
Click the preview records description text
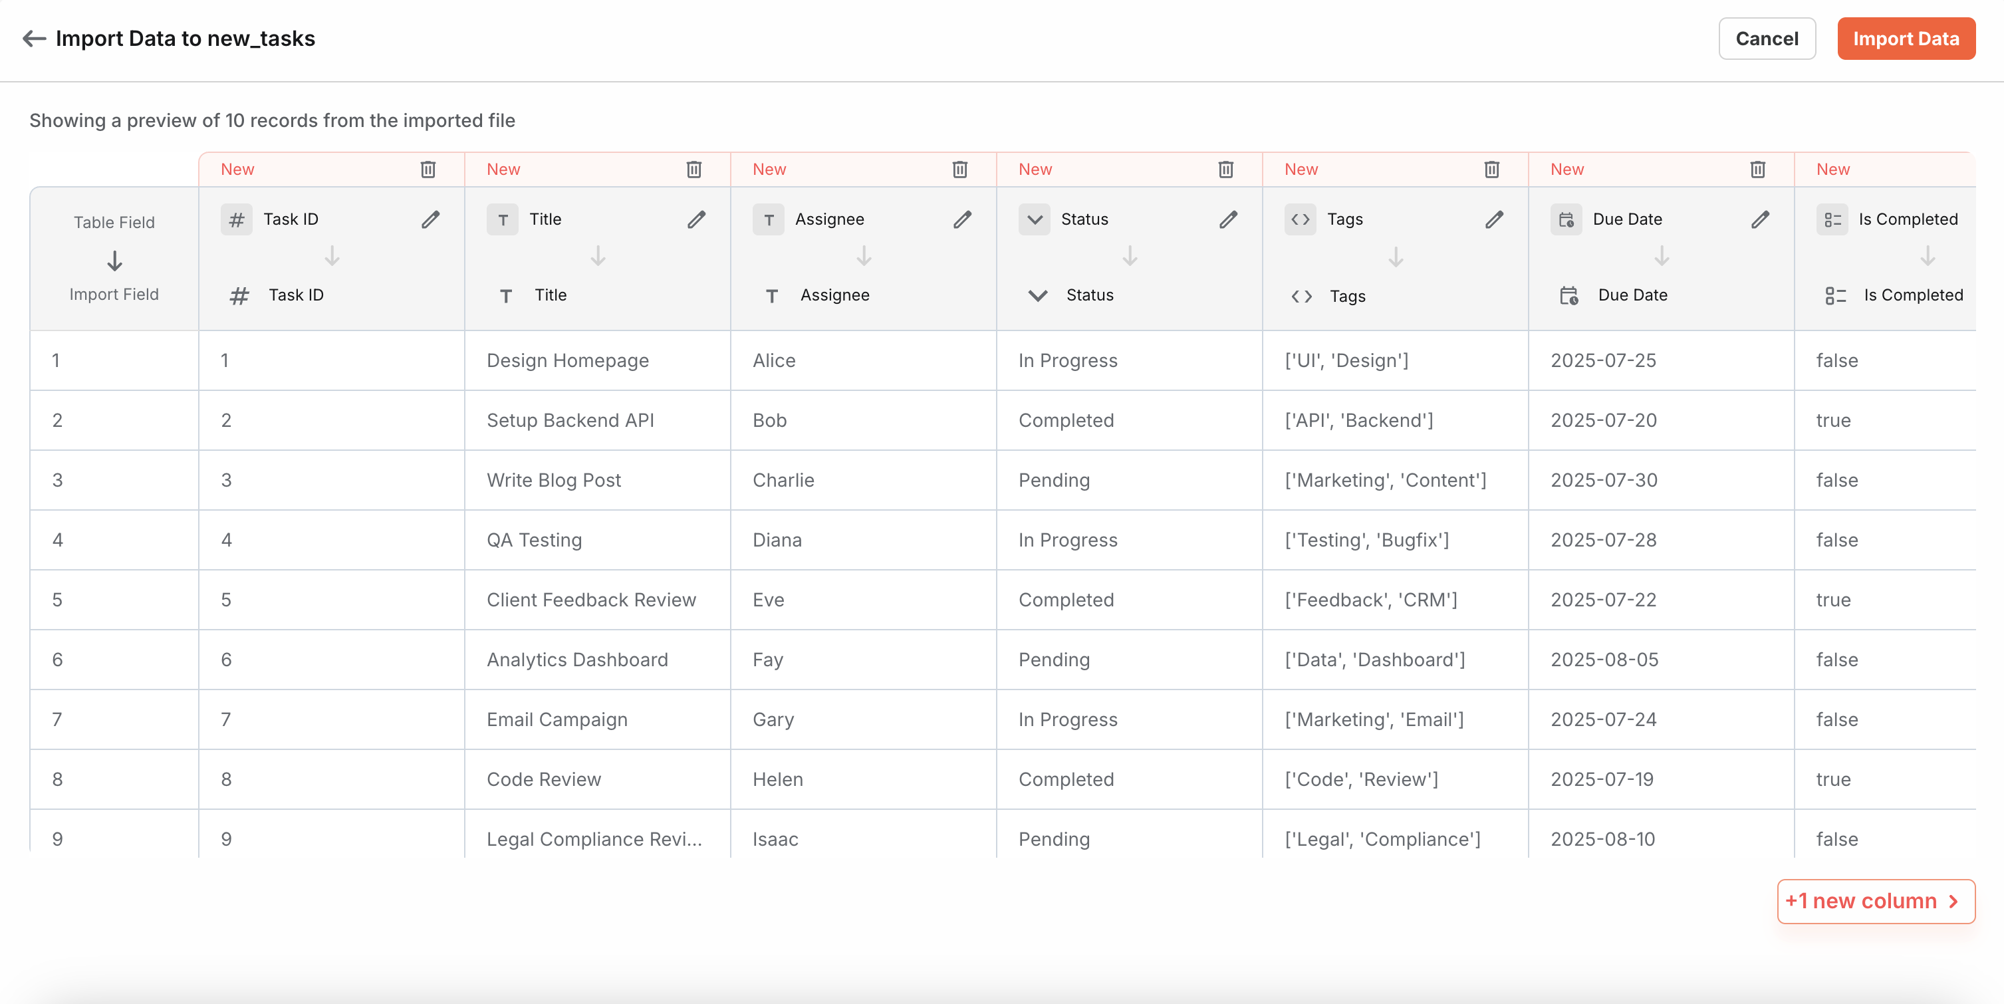(x=273, y=120)
